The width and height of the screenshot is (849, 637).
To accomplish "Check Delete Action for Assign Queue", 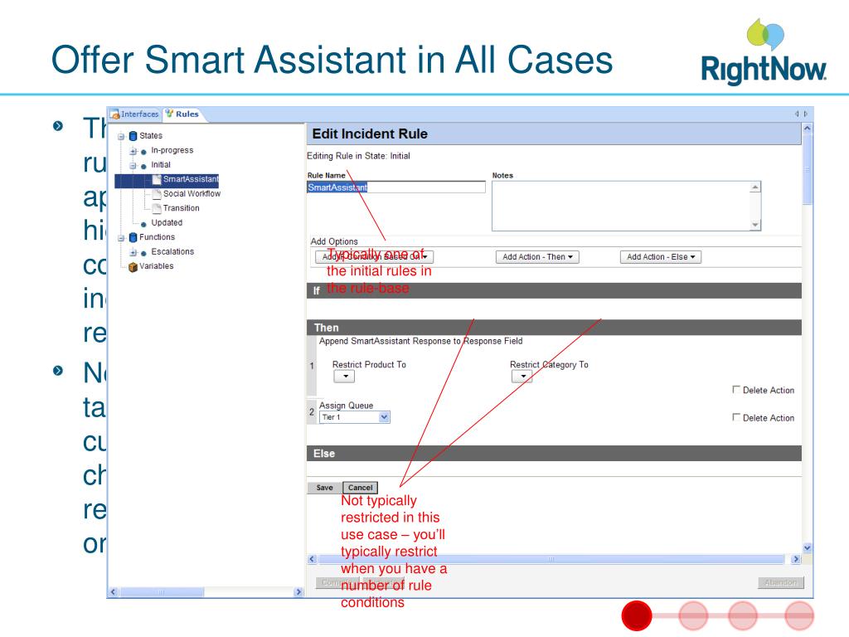I will coord(736,417).
